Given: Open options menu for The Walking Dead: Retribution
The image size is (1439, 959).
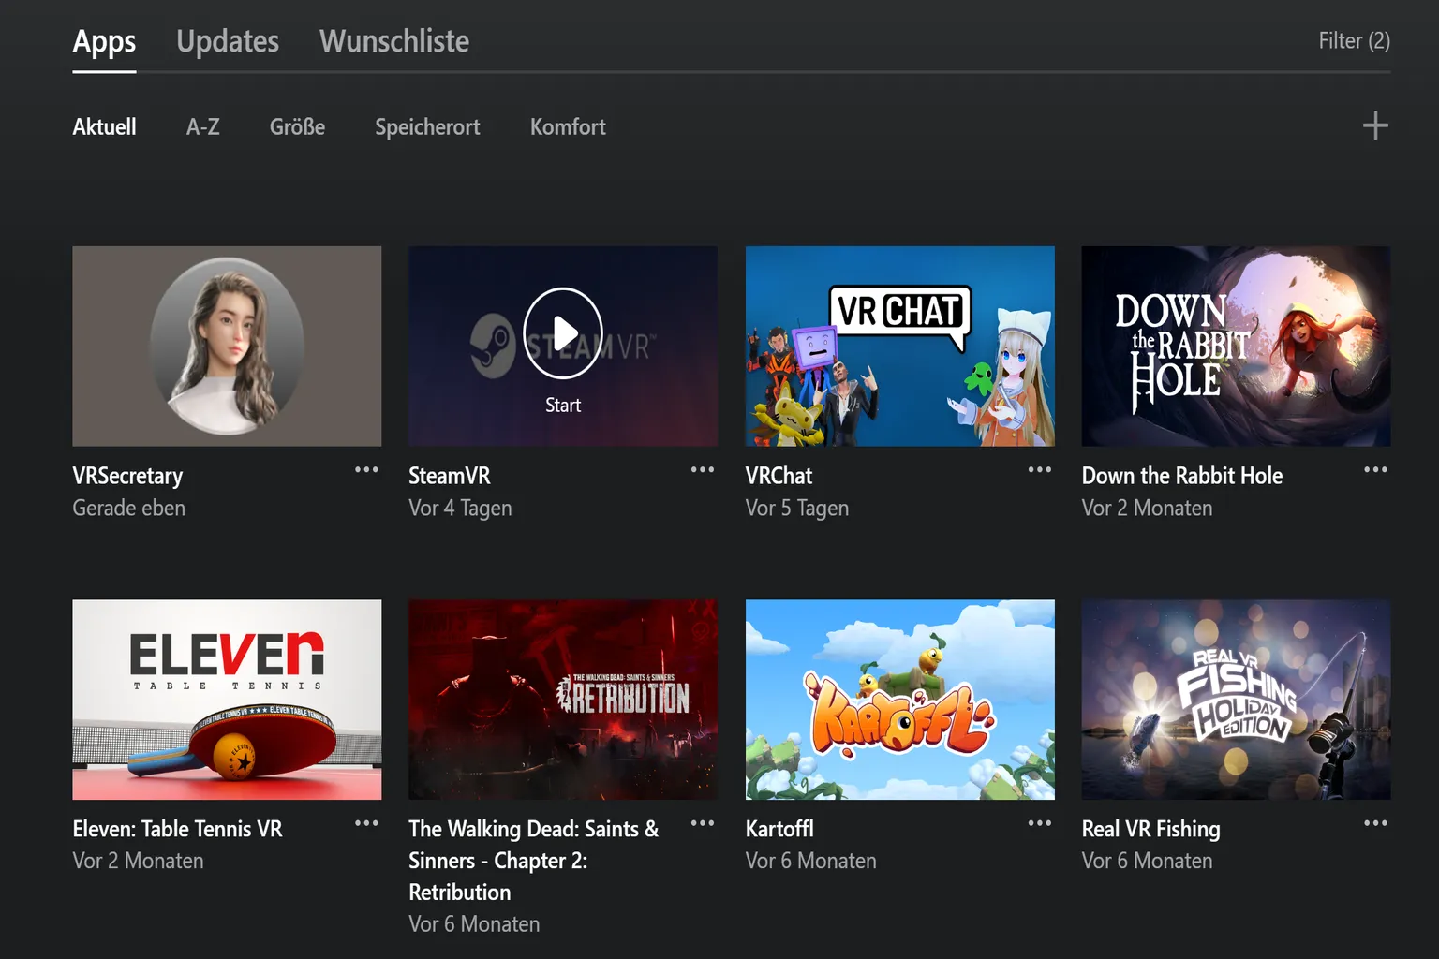Looking at the screenshot, I should (x=703, y=823).
